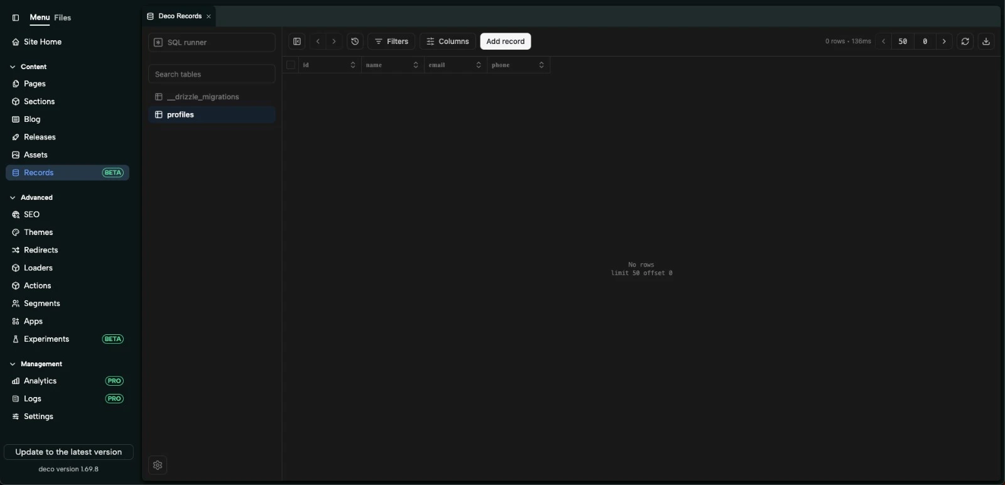The width and height of the screenshot is (1005, 485).
Task: Collapse the Content section
Action: pos(29,67)
